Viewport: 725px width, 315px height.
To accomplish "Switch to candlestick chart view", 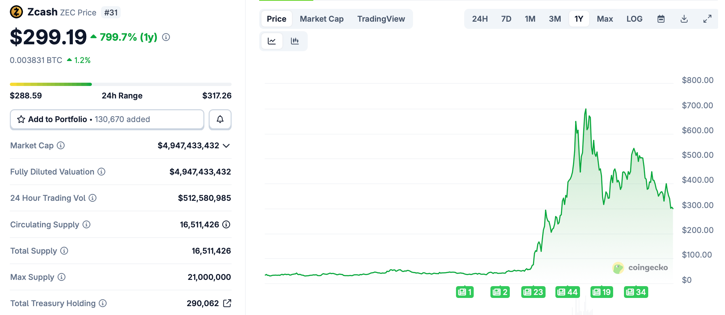I will pos(295,41).
